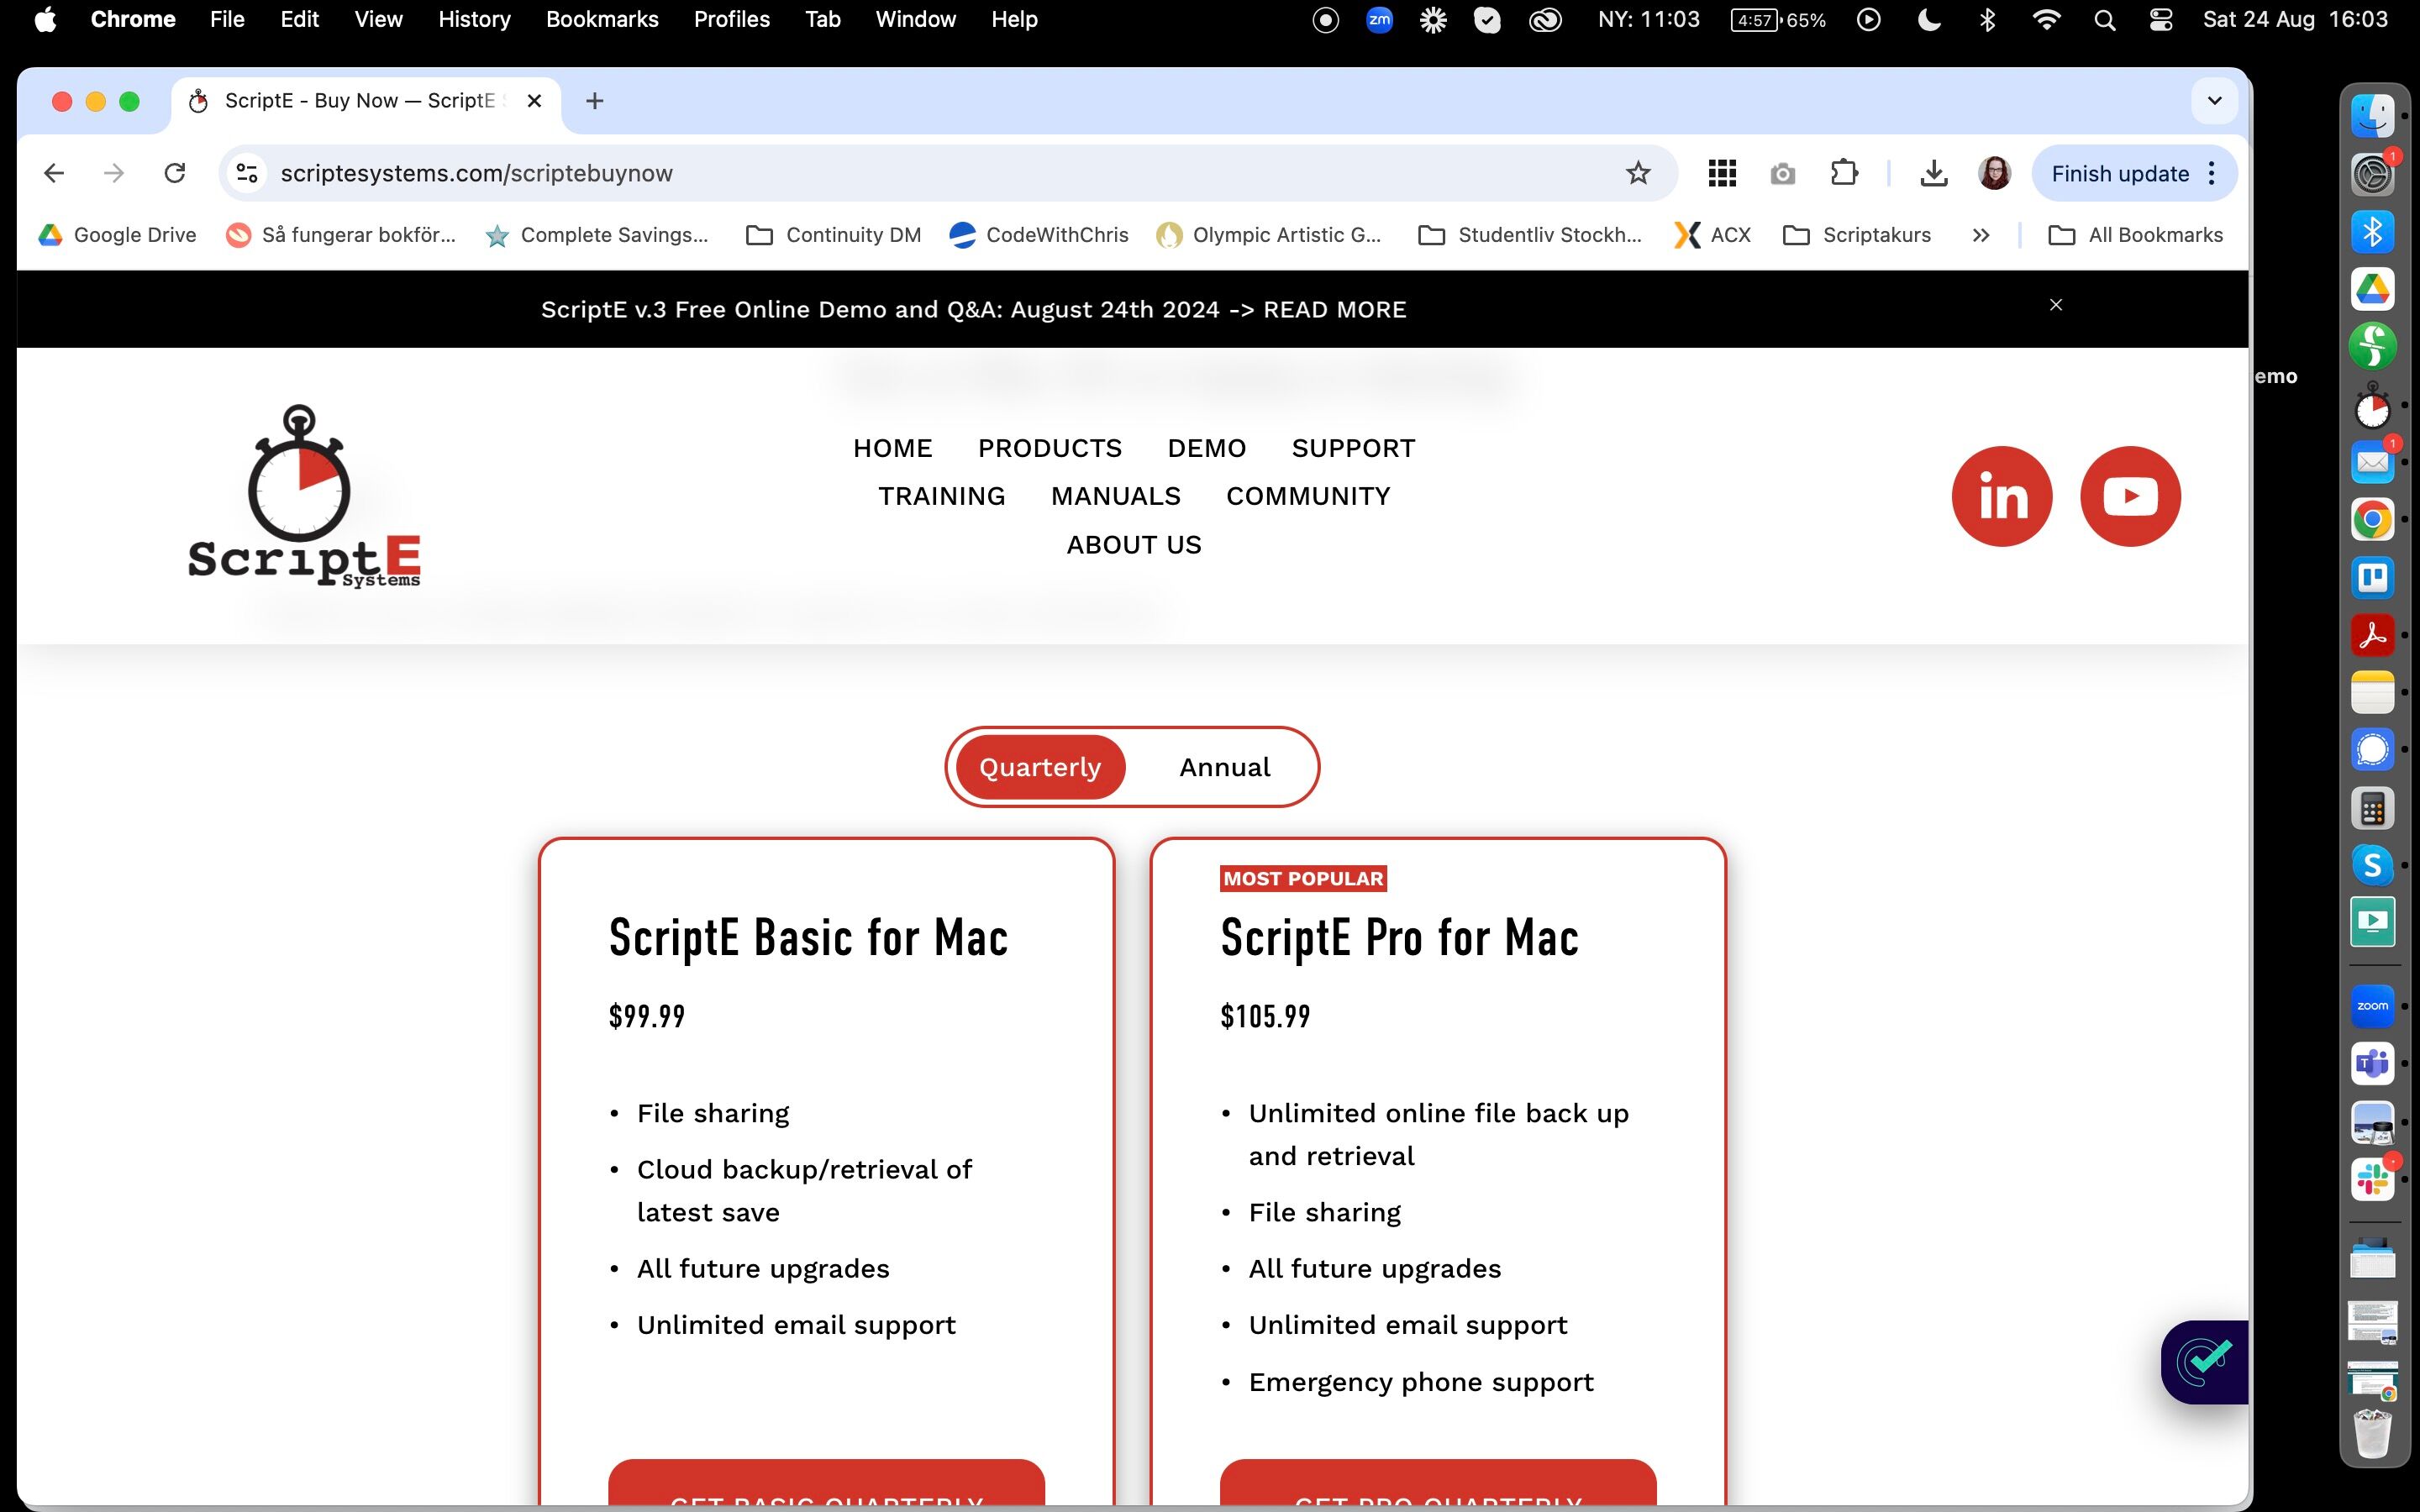Reload the page

(x=175, y=173)
